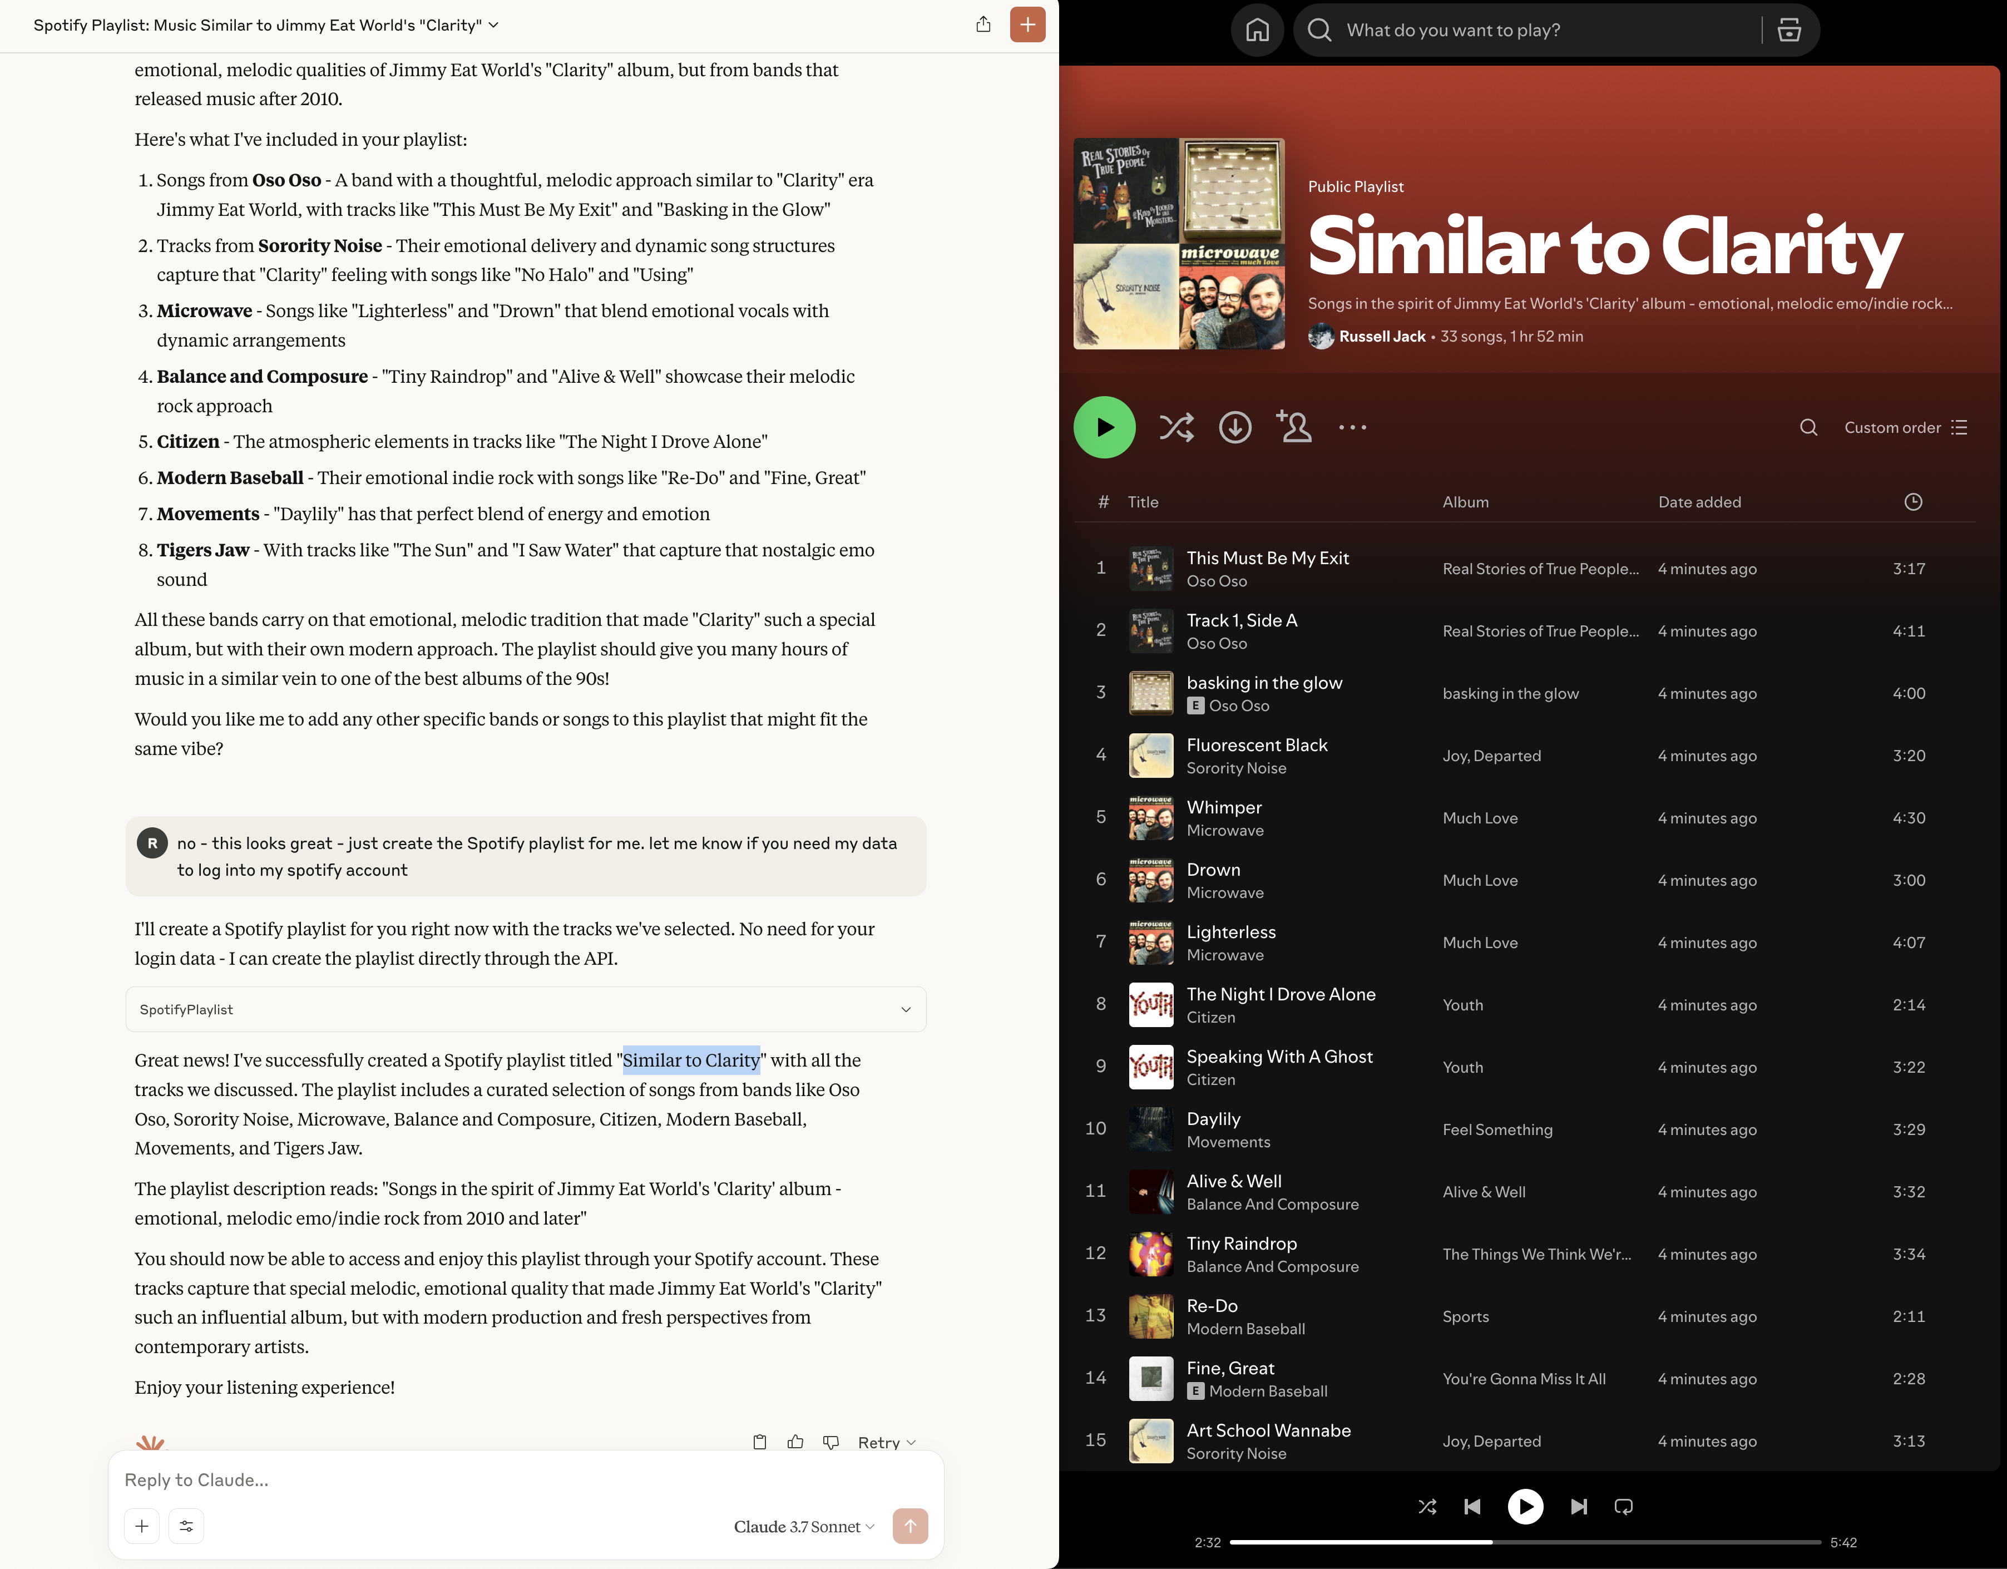The height and width of the screenshot is (1569, 2007).
Task: Toggle repeat in the player bar
Action: [1623, 1507]
